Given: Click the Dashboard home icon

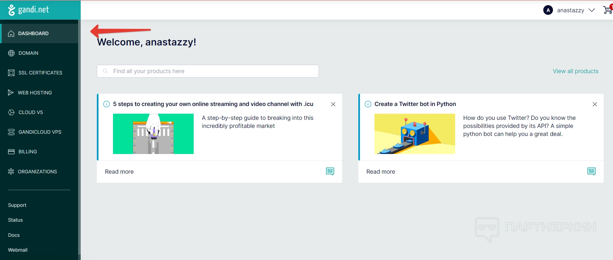Looking at the screenshot, I should [x=11, y=34].
